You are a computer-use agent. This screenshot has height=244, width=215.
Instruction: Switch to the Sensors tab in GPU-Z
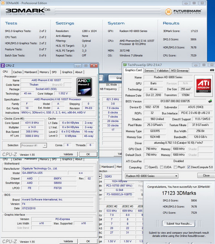coord(149,70)
